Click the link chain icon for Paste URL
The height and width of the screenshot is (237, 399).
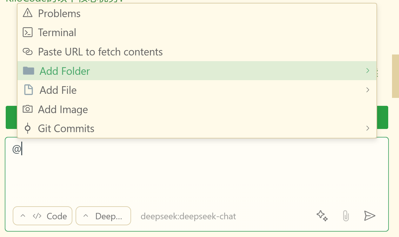pyautogui.click(x=28, y=52)
